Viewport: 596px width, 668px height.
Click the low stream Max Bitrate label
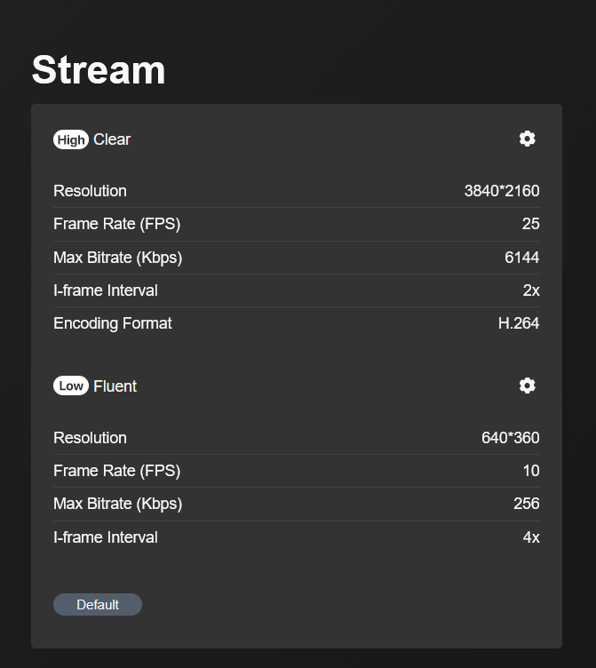click(117, 504)
